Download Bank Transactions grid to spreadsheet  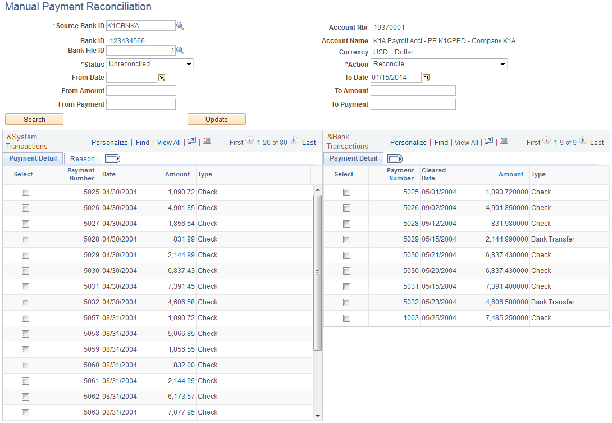coord(504,141)
